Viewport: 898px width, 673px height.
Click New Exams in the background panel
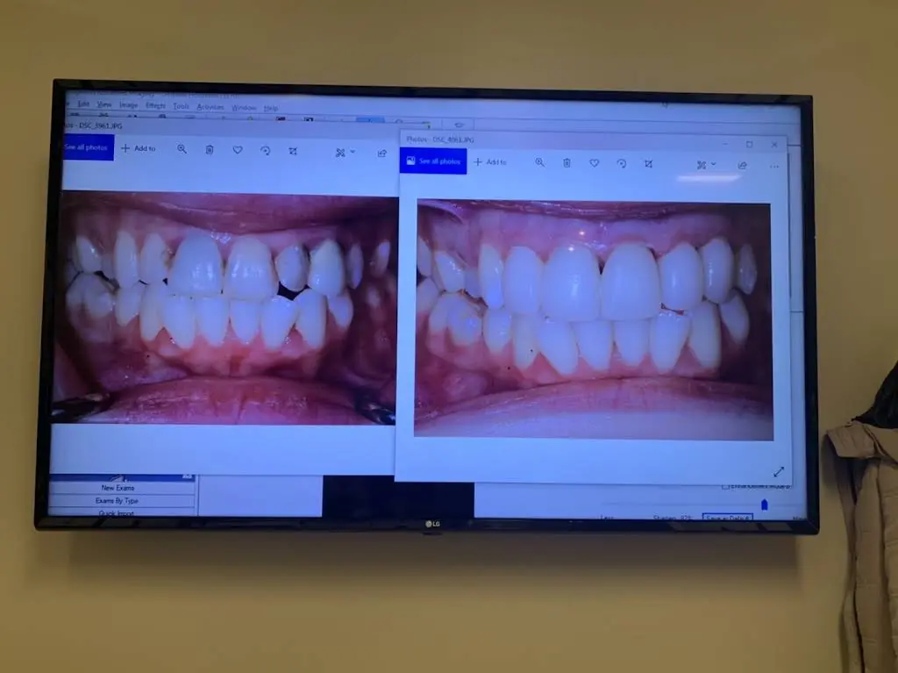point(118,488)
